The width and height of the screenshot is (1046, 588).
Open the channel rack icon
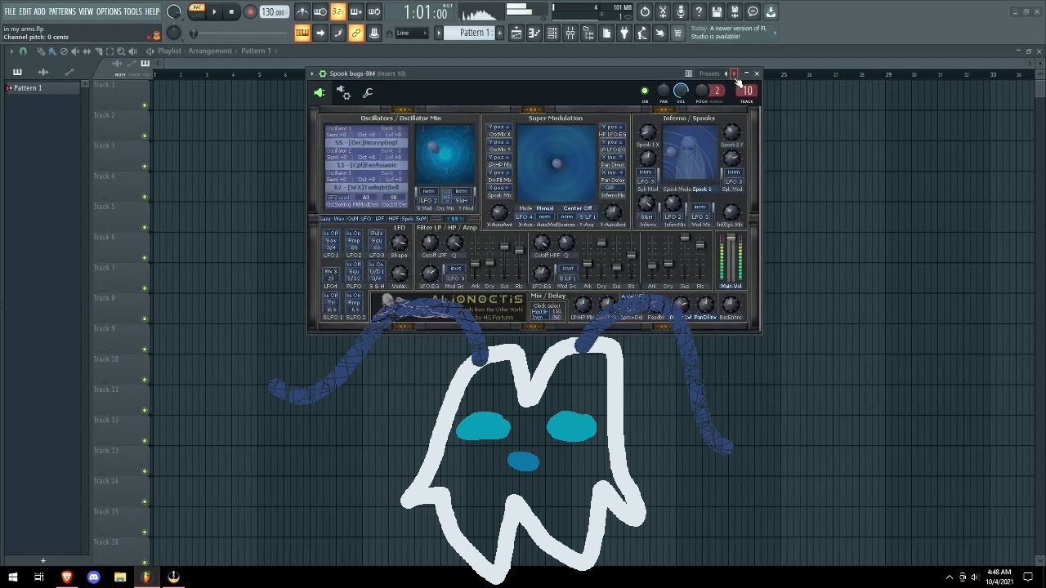tap(552, 33)
